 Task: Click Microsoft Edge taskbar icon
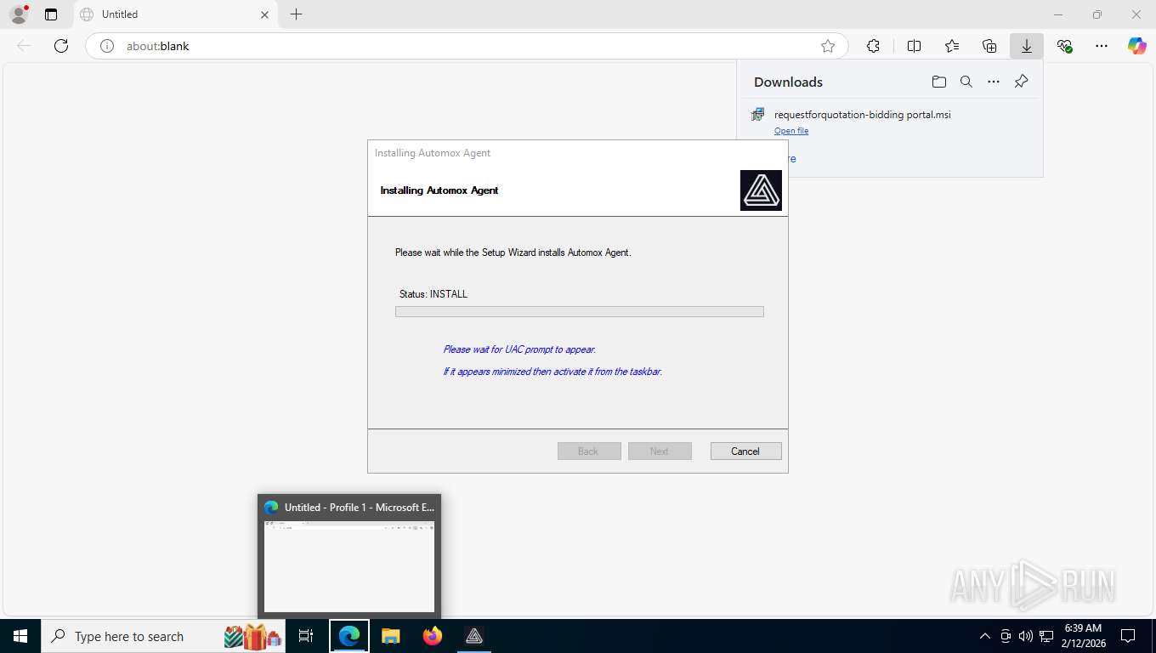[x=349, y=636]
